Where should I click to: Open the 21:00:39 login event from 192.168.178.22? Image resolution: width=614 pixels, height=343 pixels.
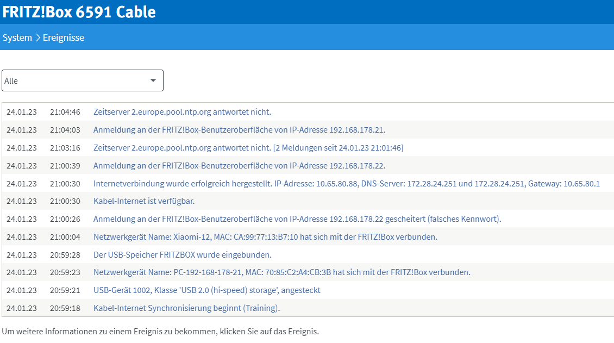tap(239, 166)
